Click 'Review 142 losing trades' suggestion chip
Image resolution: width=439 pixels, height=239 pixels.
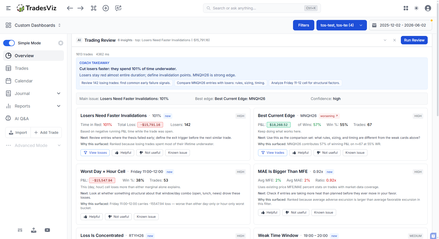pos(126,83)
